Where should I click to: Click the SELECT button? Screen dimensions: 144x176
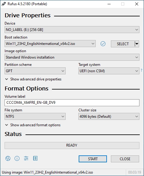click(x=123, y=44)
